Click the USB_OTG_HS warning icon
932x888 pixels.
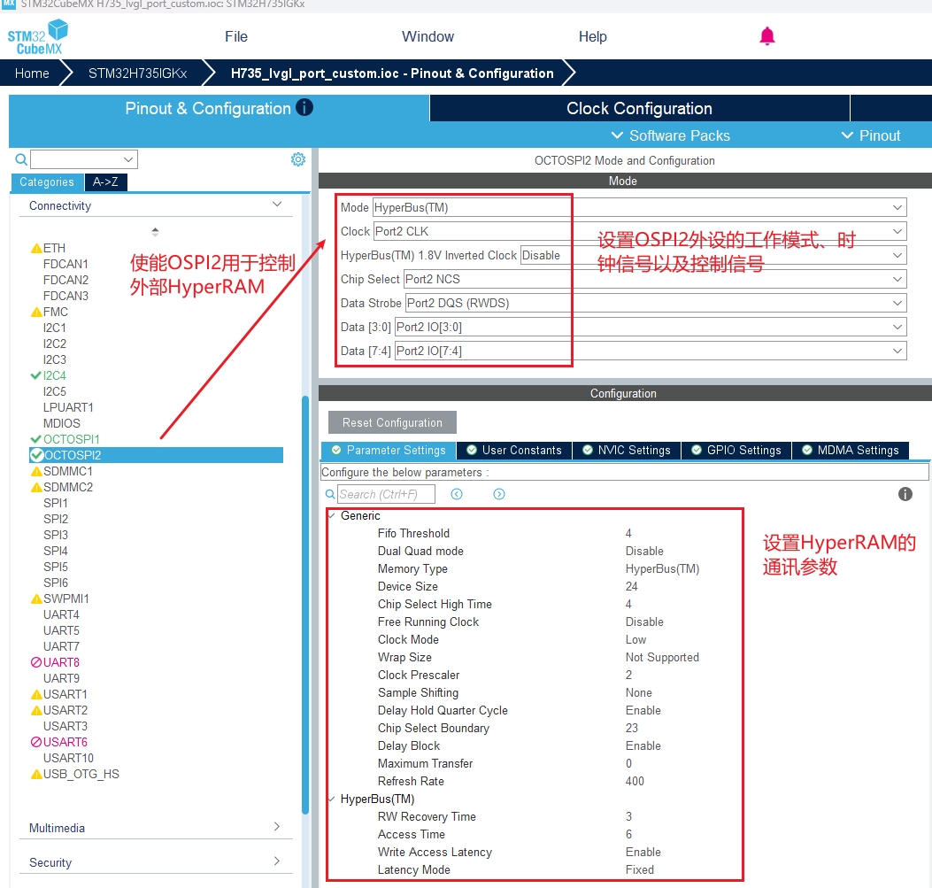click(36, 775)
